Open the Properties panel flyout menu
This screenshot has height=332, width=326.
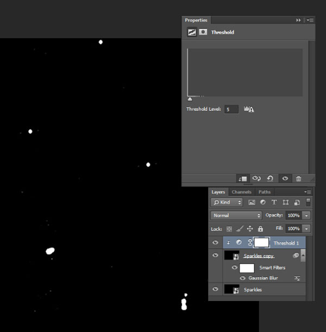(x=310, y=20)
